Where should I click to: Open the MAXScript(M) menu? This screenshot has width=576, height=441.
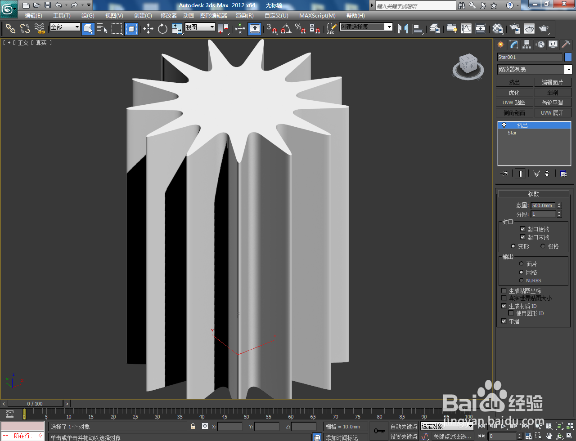(317, 16)
